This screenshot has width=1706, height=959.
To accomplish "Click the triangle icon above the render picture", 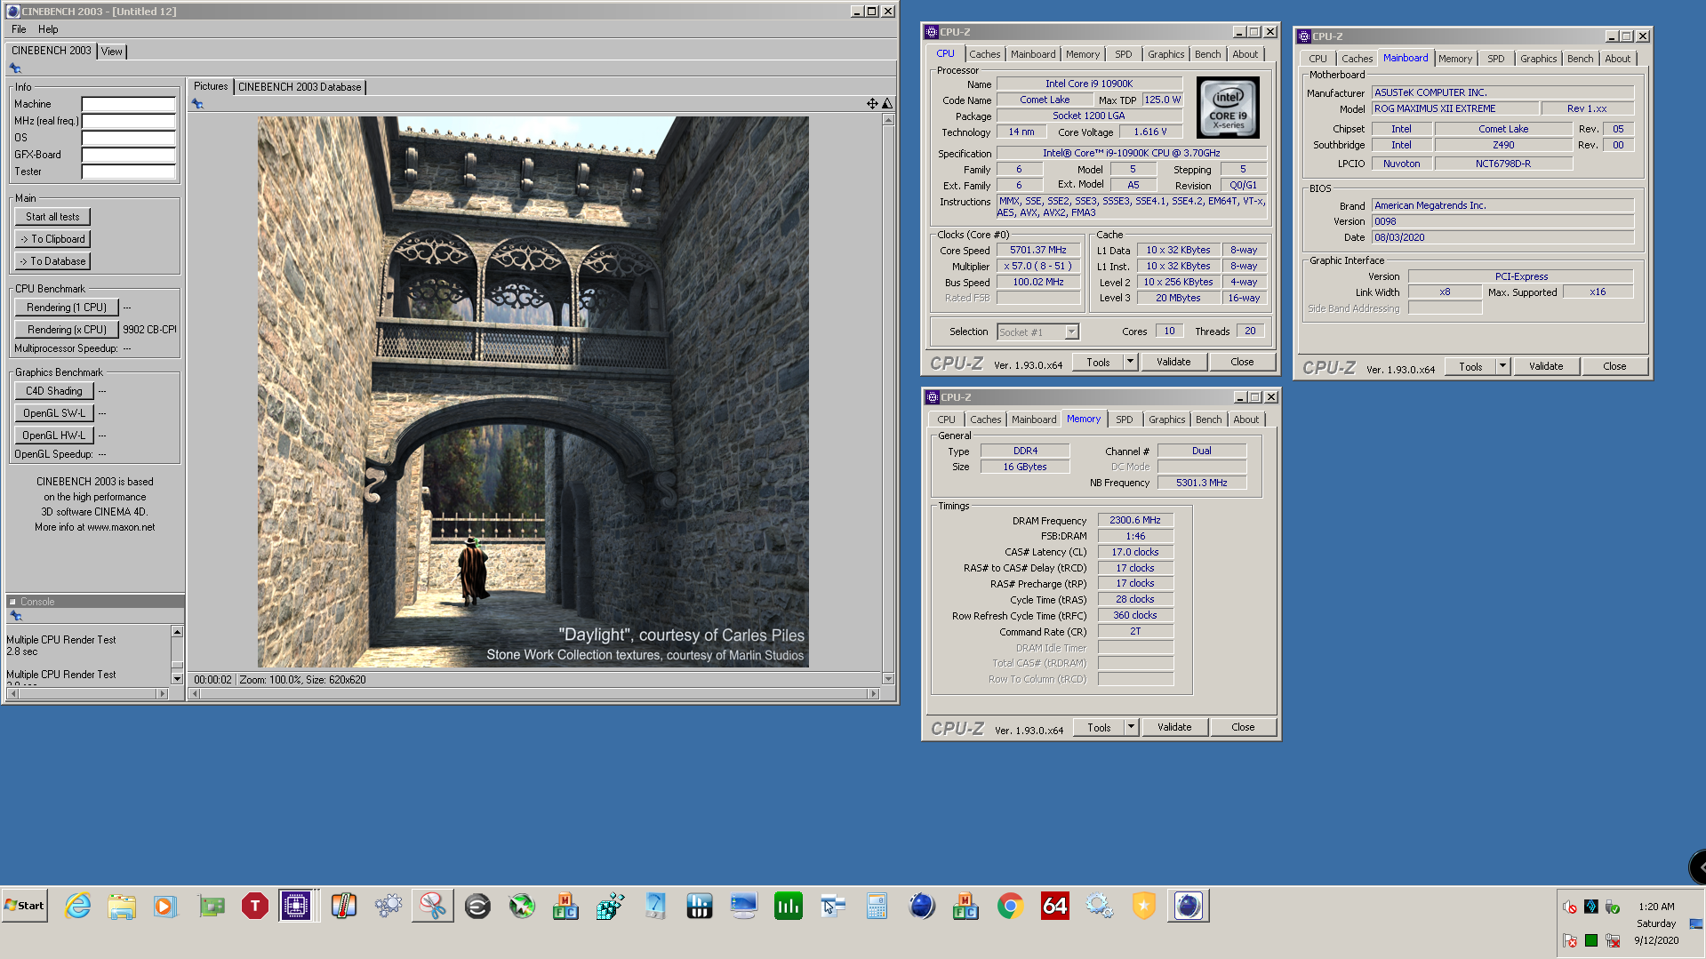I will click(886, 104).
